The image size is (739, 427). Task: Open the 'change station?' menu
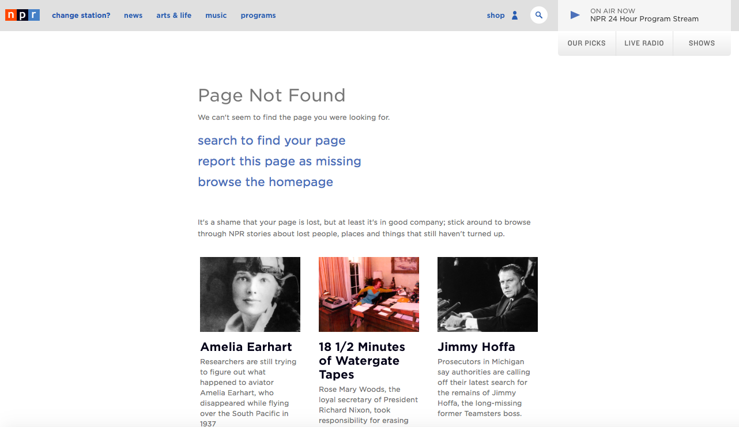[81, 16]
